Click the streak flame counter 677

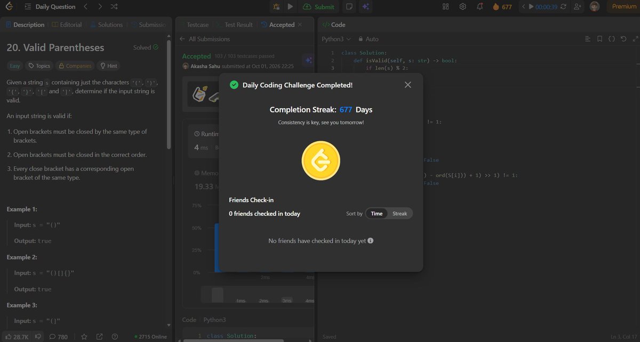502,7
